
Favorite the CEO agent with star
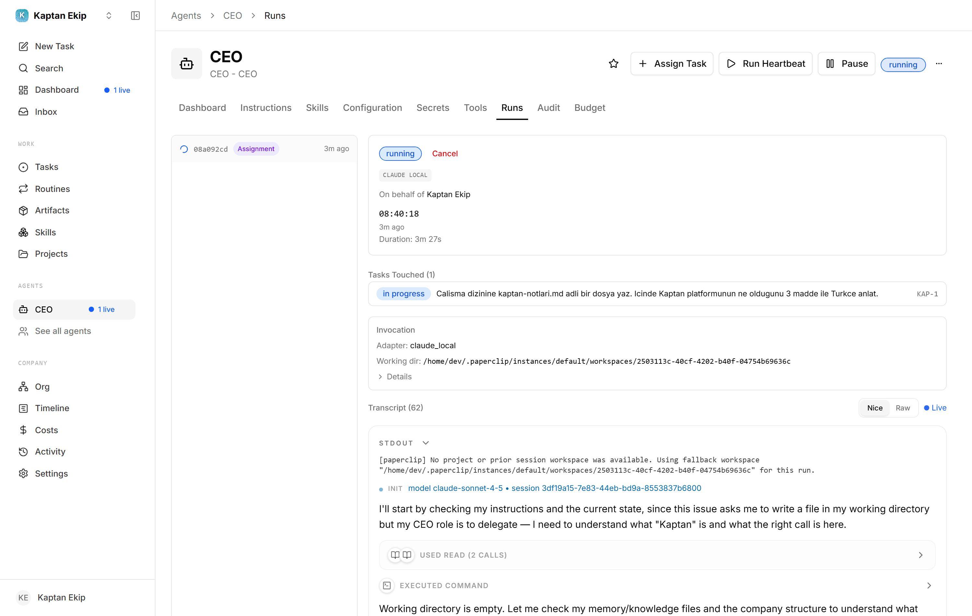613,64
